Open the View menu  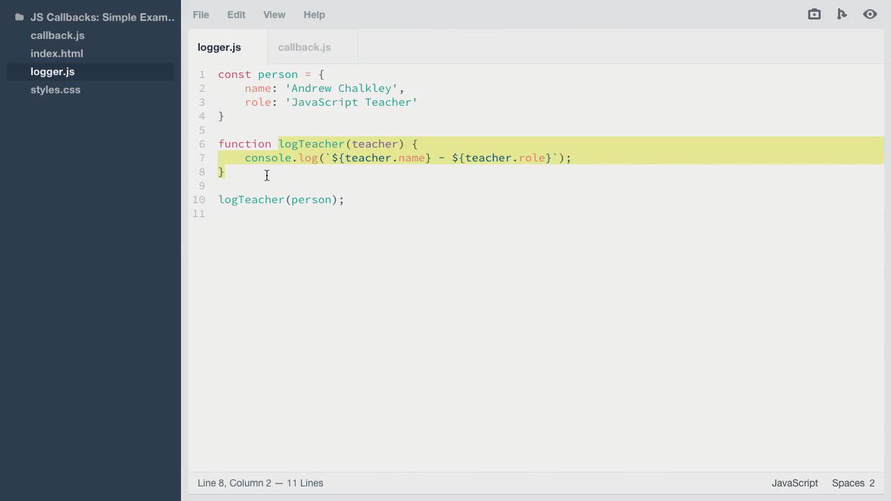click(x=274, y=14)
